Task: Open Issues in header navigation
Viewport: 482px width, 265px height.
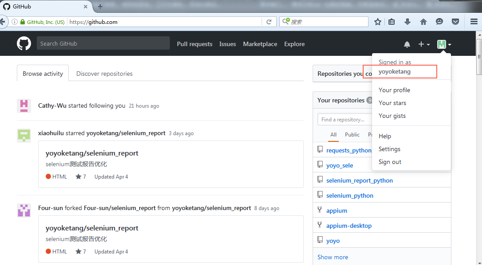Action: pyautogui.click(x=227, y=44)
